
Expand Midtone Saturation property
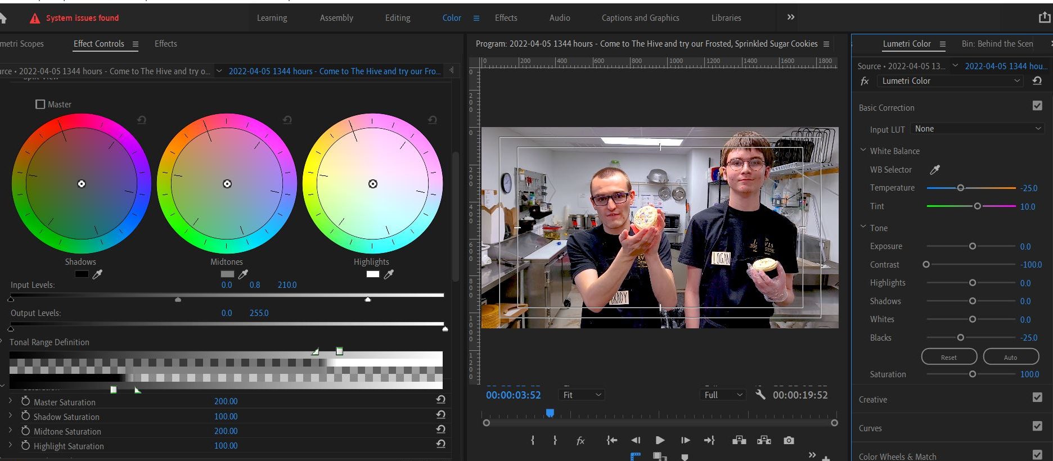(x=10, y=430)
